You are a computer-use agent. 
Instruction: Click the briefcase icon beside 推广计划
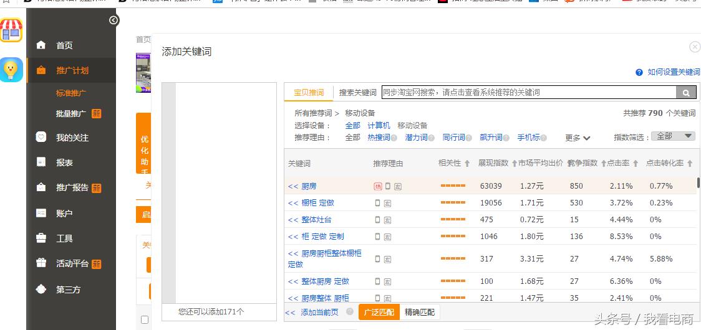[41, 70]
